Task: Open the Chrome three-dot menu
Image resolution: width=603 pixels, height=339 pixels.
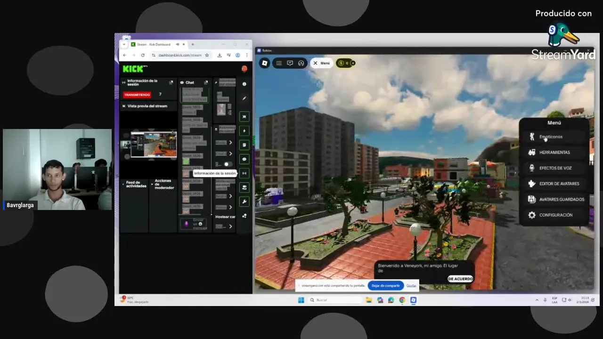Action: pos(246,55)
